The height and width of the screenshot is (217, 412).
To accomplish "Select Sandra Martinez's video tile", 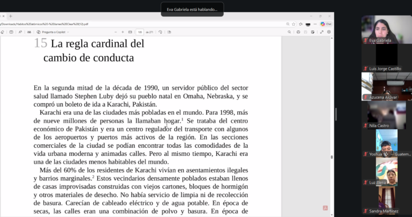I will click(386, 200).
